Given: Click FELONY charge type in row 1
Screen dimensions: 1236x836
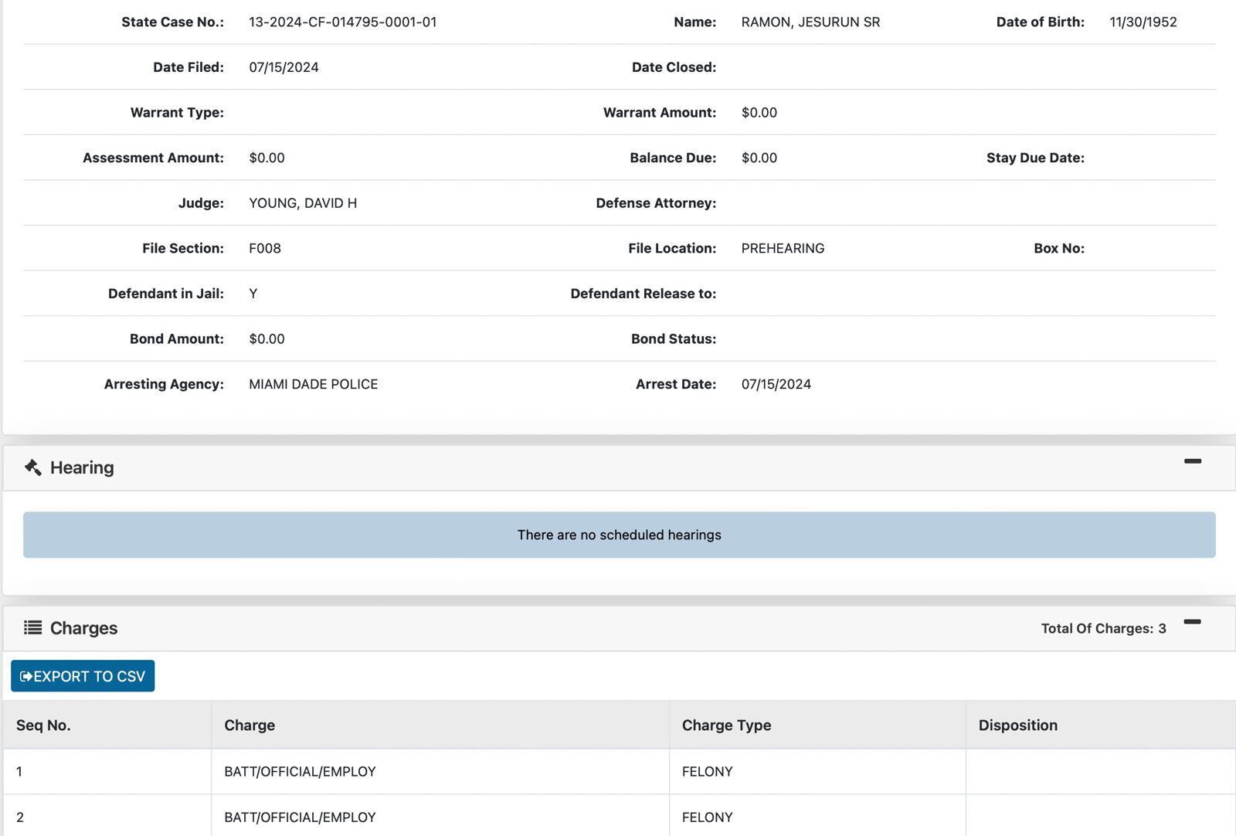Looking at the screenshot, I should point(707,771).
